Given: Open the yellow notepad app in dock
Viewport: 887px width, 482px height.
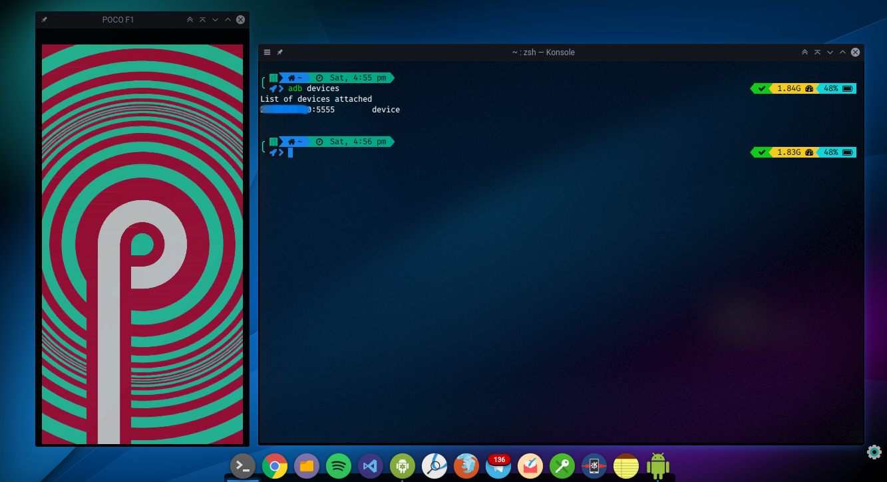Looking at the screenshot, I should pos(626,466).
